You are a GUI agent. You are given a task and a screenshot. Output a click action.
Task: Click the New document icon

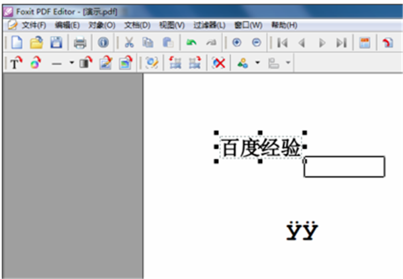(17, 43)
